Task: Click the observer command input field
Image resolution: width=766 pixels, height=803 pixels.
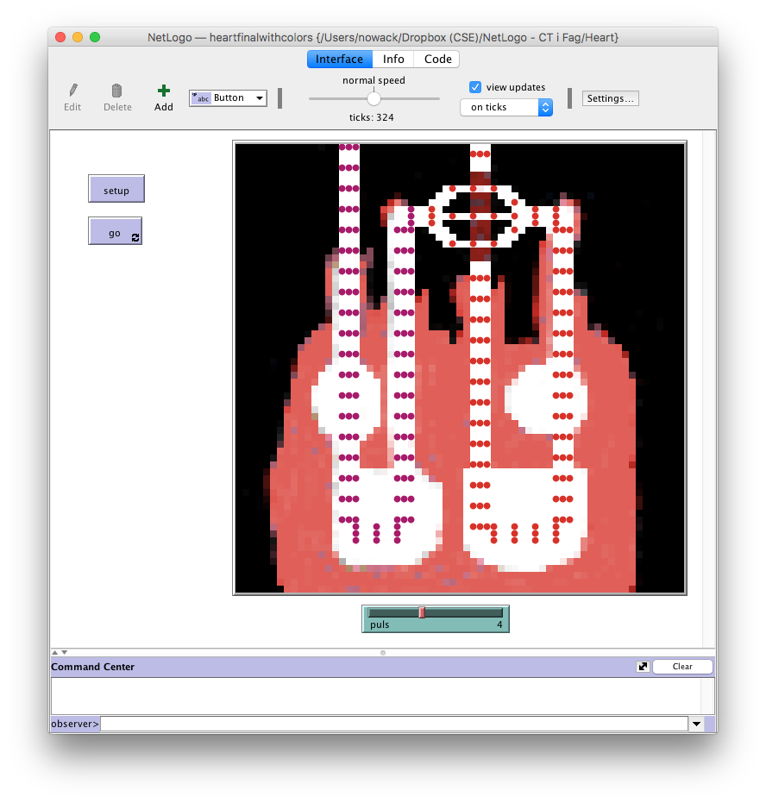Action: 393,725
